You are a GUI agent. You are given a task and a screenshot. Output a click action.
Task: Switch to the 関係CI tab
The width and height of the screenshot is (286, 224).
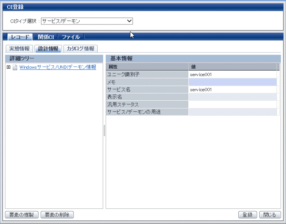(46, 37)
